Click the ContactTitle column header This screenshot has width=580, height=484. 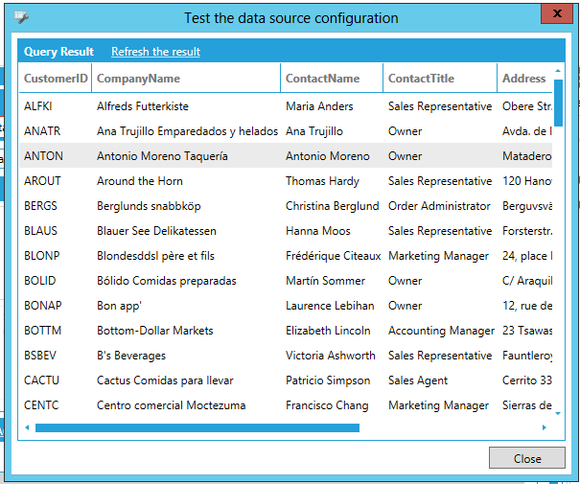[x=421, y=79]
